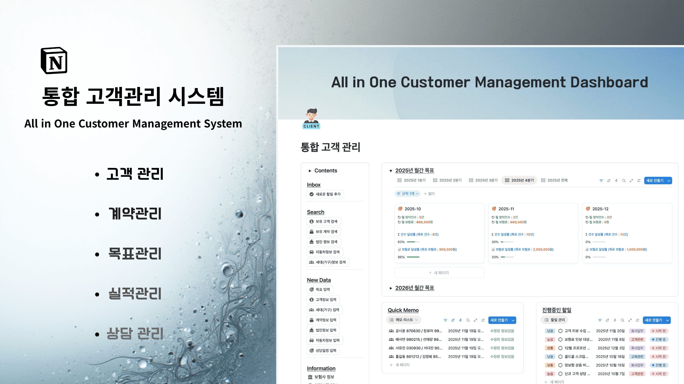Click + 새 페이지 under goal cards
The height and width of the screenshot is (384, 684).
(439, 273)
